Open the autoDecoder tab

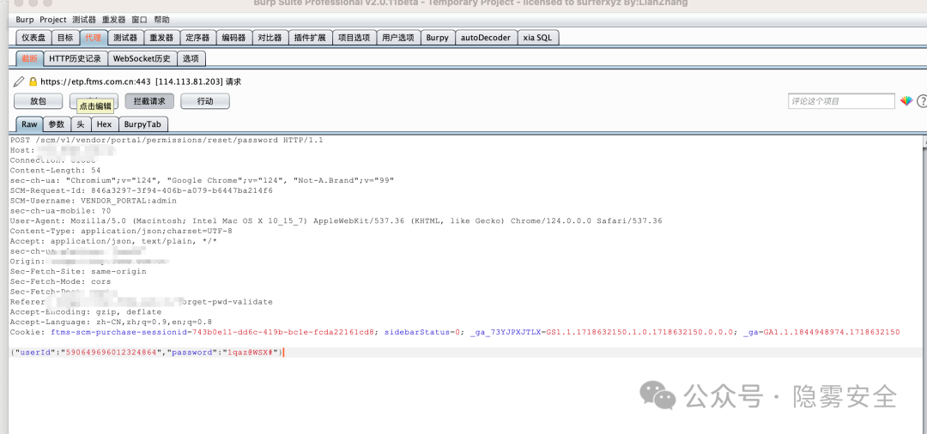pos(485,38)
